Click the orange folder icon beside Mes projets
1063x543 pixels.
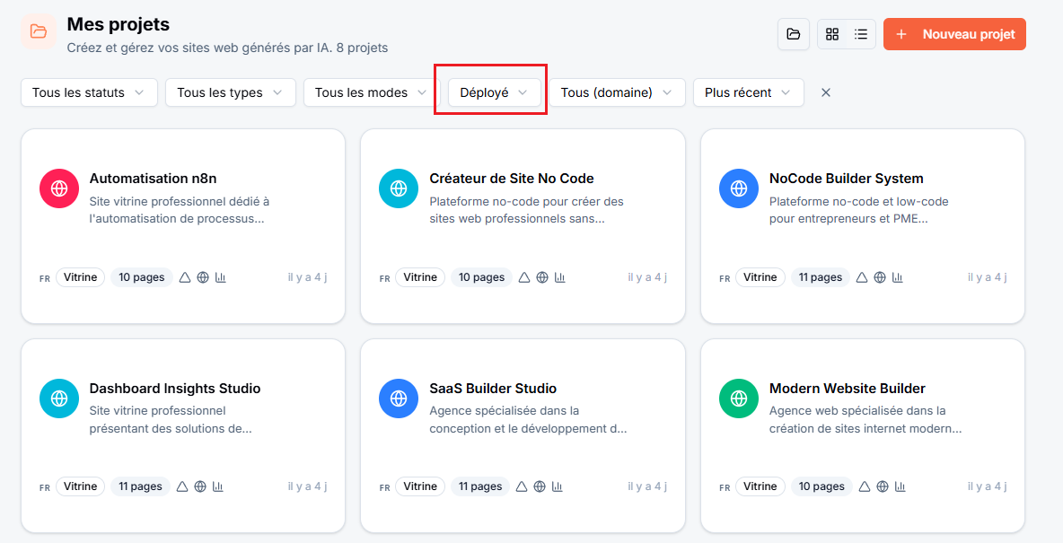[x=39, y=31]
